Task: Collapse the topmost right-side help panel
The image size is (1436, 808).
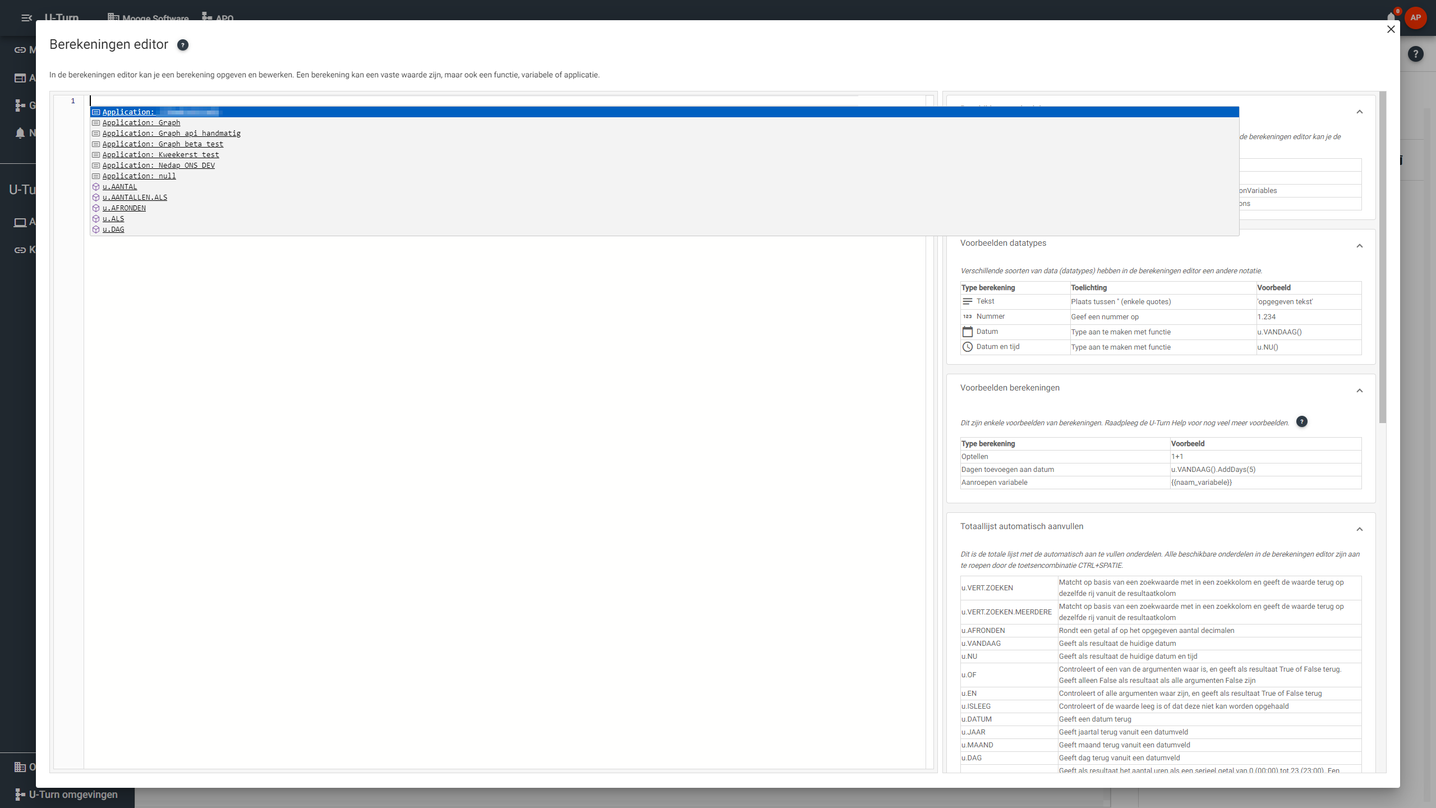Action: coord(1359,112)
